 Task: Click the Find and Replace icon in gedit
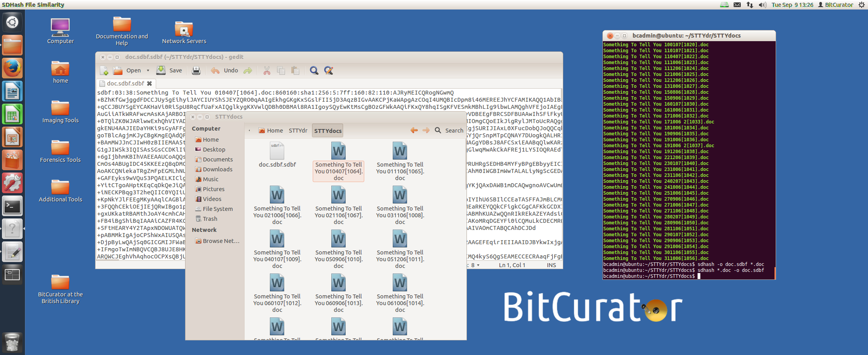tap(329, 70)
